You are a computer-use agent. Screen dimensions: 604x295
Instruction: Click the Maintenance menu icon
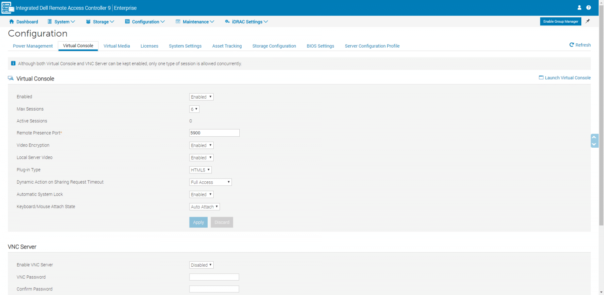[x=178, y=22]
